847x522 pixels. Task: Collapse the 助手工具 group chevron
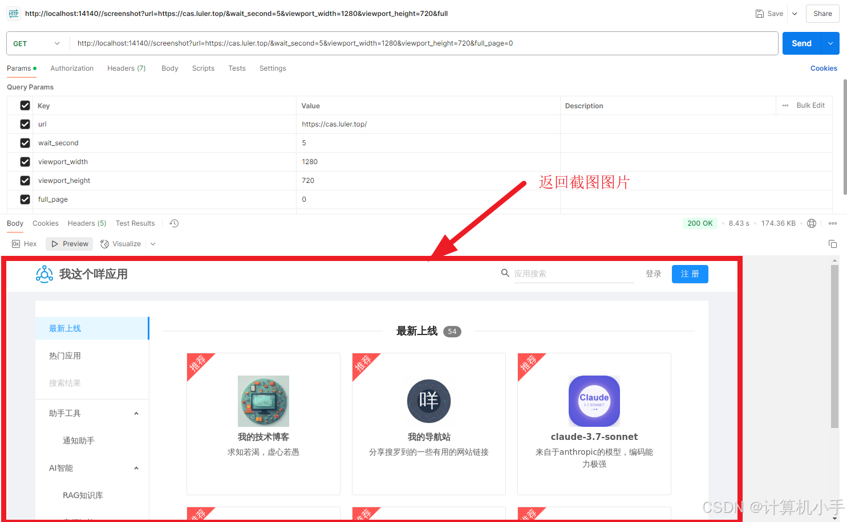coord(136,414)
